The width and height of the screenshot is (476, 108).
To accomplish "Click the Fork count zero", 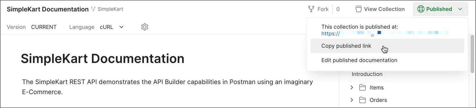I will click(338, 9).
